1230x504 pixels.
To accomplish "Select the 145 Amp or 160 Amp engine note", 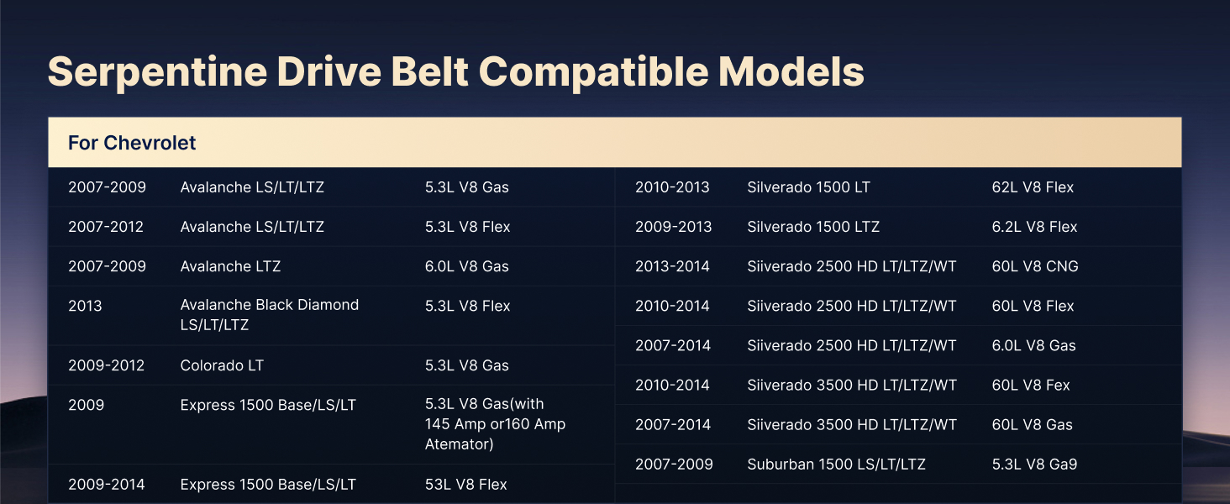I will 496,424.
